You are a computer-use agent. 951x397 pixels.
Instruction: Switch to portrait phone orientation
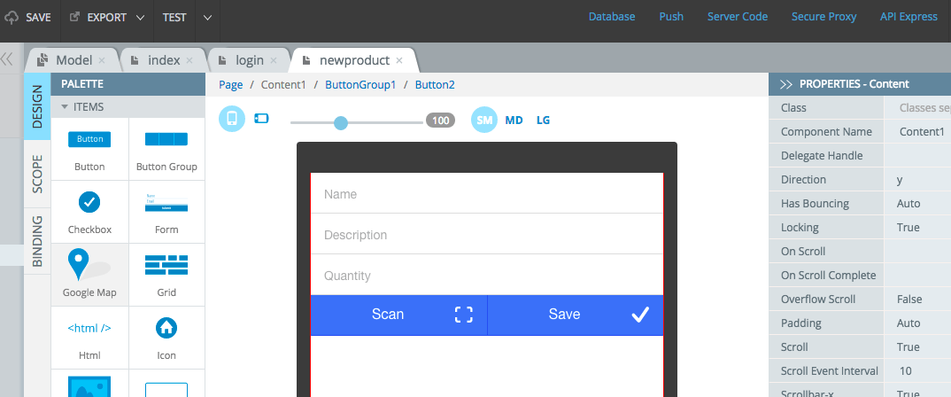point(232,119)
